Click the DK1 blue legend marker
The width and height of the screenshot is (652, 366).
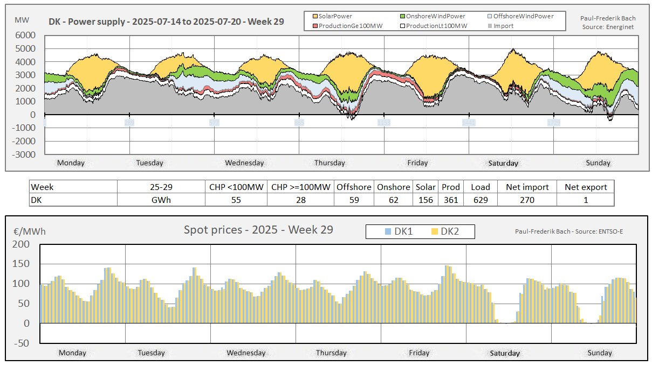[389, 231]
